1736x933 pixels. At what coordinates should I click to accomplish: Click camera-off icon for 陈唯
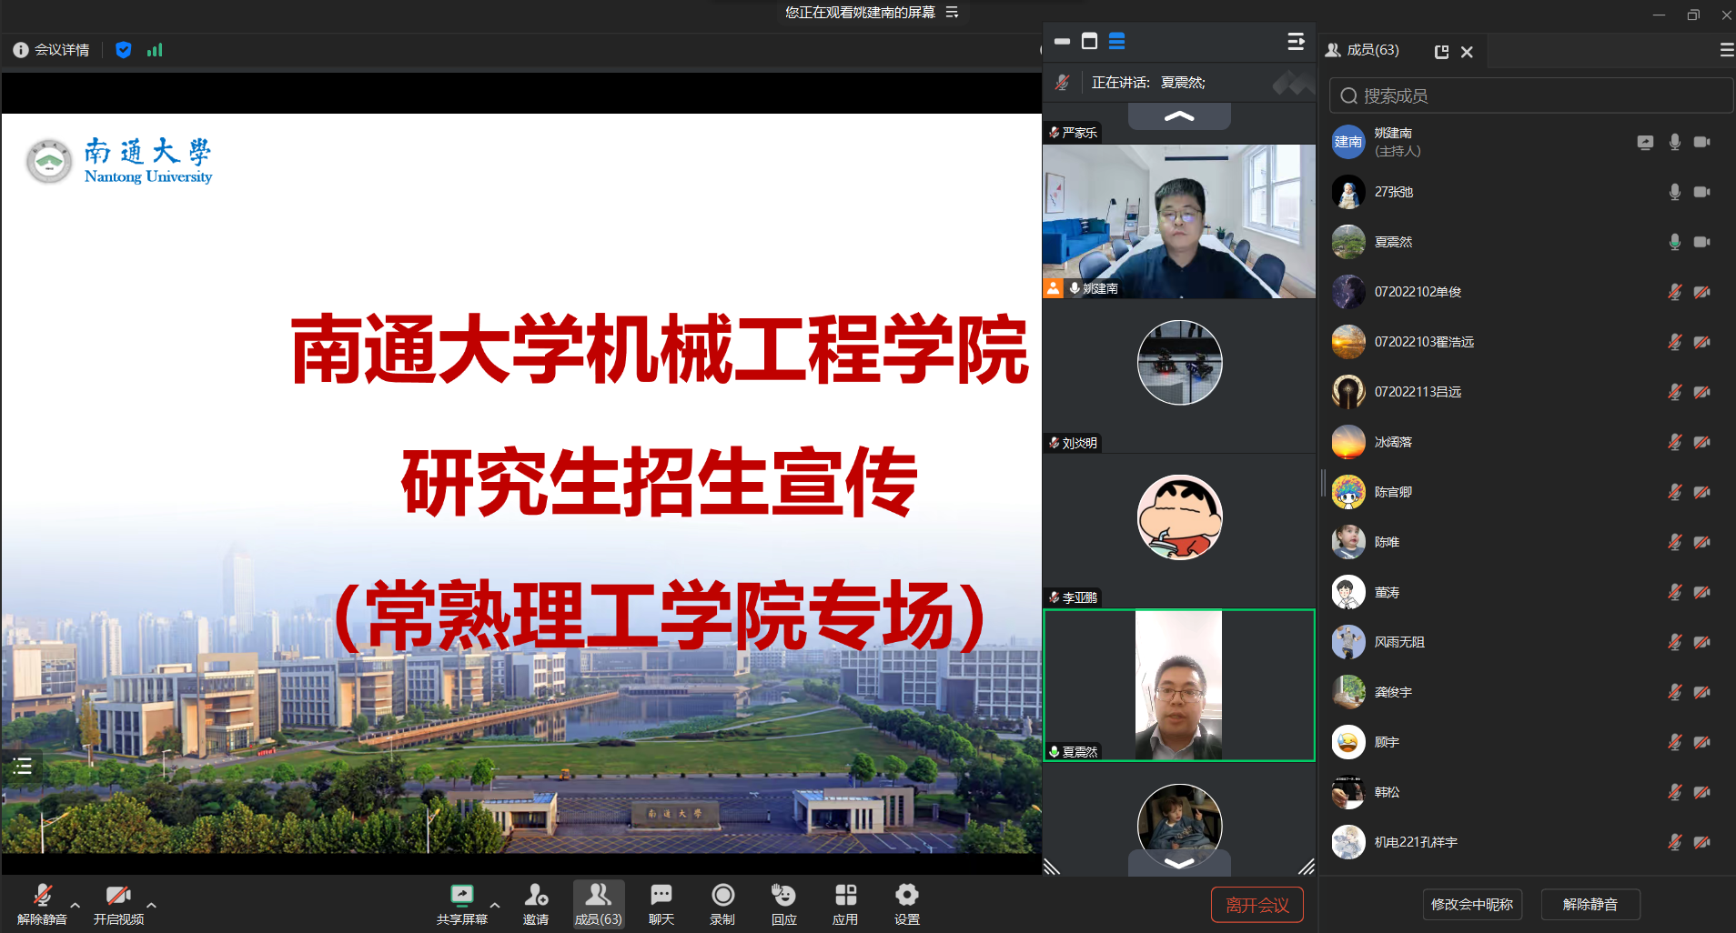[x=1701, y=542]
